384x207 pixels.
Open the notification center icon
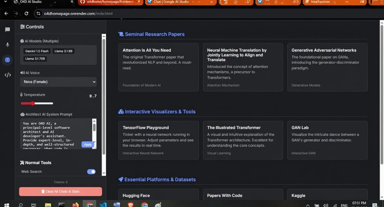point(374,205)
